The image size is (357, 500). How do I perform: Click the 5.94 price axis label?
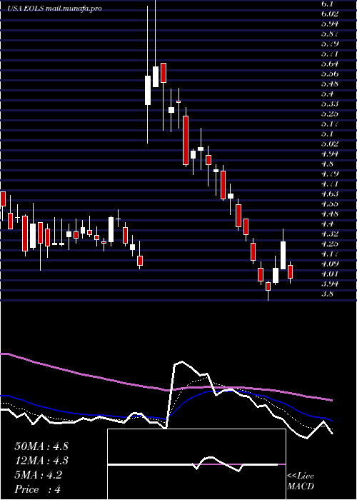coord(330,24)
